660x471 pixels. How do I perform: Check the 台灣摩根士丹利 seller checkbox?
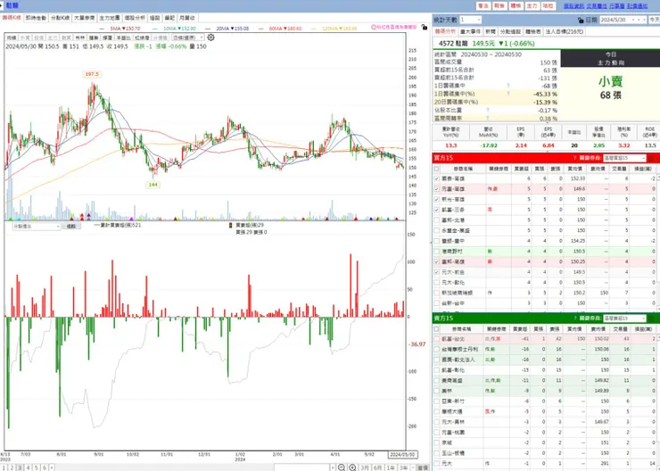point(436,350)
